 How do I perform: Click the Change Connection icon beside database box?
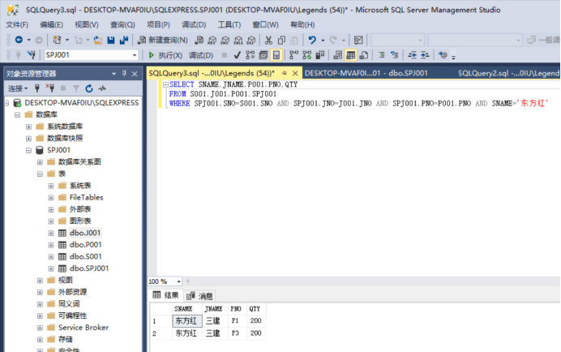pyautogui.click(x=32, y=55)
